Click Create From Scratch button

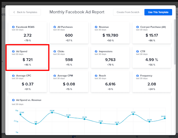tap(128, 12)
